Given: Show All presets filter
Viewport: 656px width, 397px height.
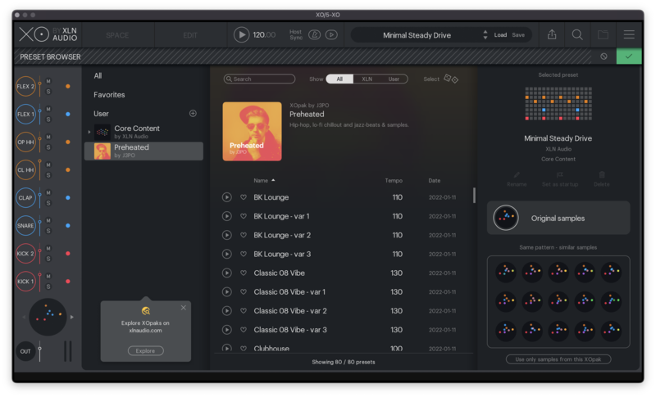Looking at the screenshot, I should click(x=339, y=79).
